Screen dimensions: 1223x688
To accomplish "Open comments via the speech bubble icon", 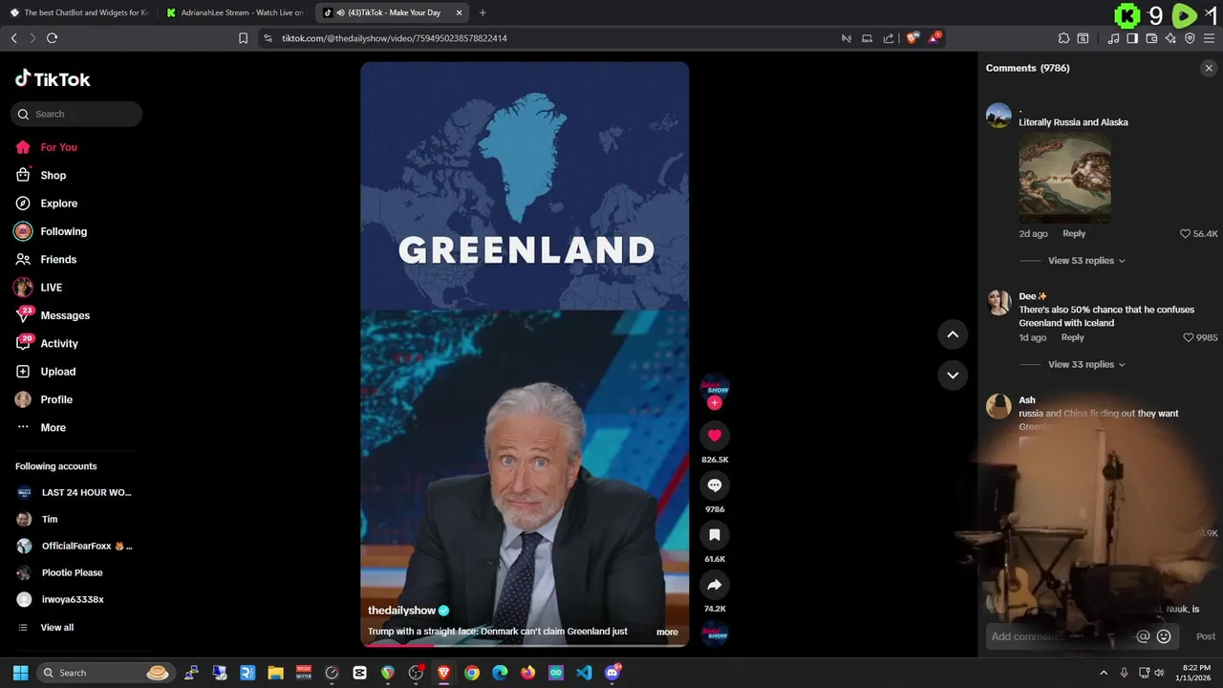I will (x=714, y=485).
